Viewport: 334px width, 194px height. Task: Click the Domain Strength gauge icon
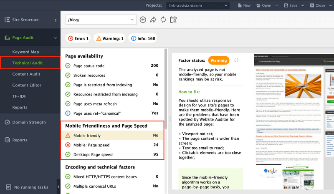[x=7, y=122]
